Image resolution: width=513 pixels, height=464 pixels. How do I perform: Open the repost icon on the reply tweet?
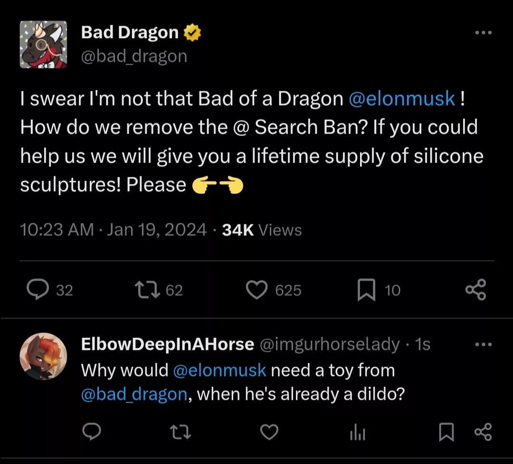(x=180, y=432)
